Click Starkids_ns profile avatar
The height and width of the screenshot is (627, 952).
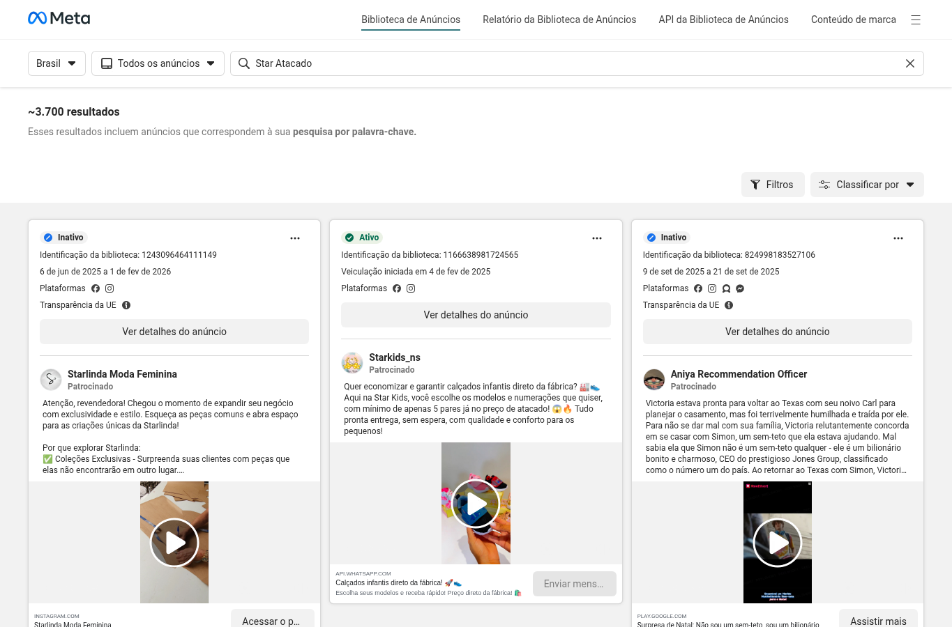tap(352, 363)
